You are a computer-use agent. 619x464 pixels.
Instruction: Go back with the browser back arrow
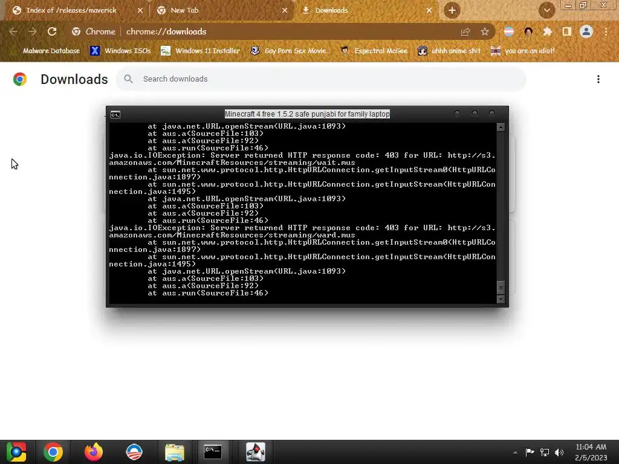tap(13, 31)
